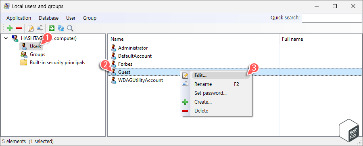Click the WDAGUtilityAccount user icon

pyautogui.click(x=113, y=80)
